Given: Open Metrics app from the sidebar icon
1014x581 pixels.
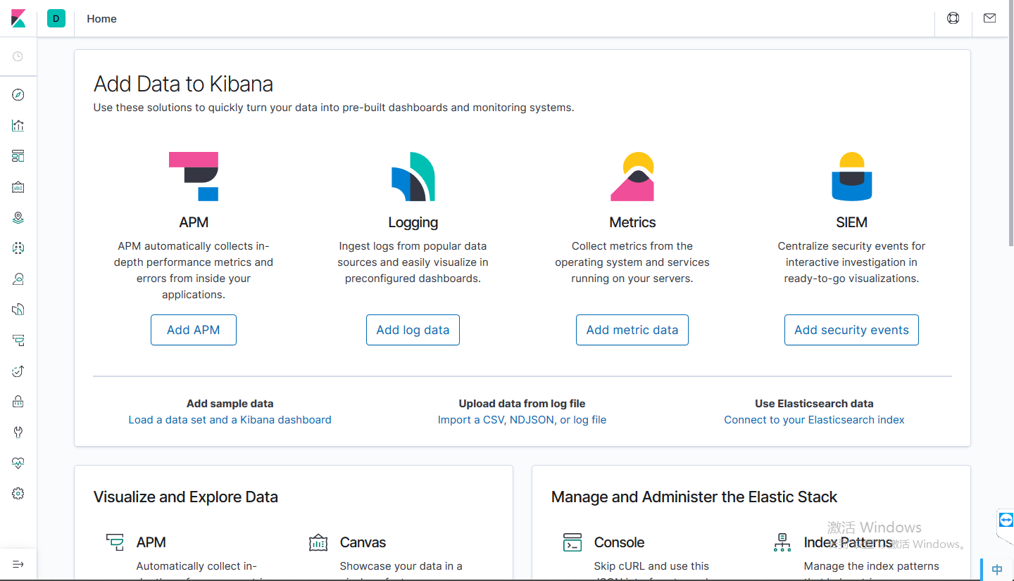Looking at the screenshot, I should 18,279.
